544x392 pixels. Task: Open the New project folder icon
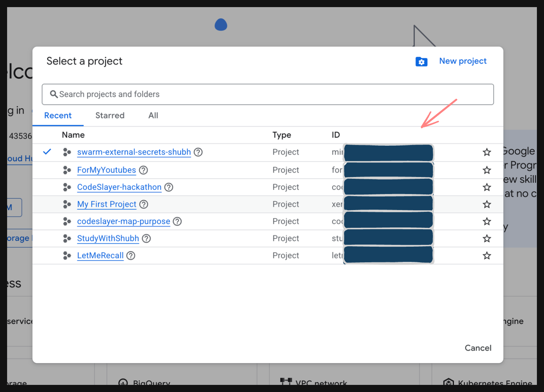pos(421,61)
